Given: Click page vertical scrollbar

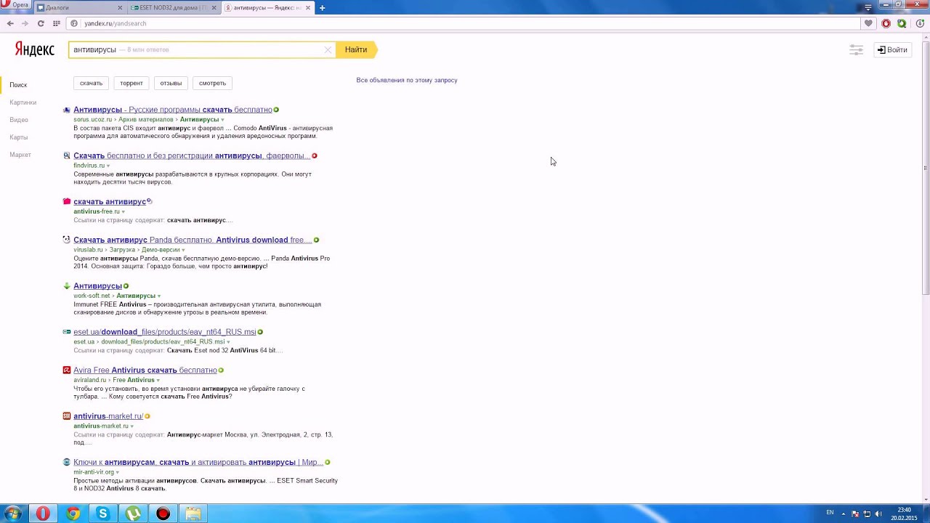Looking at the screenshot, I should (x=926, y=167).
